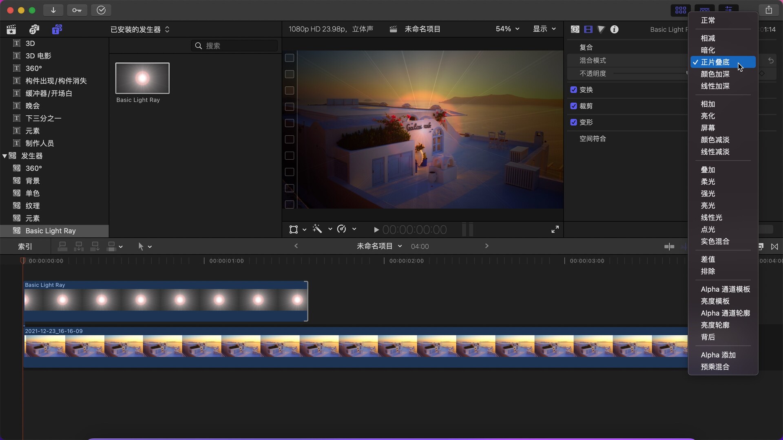Click the connect clip to storyline icon
Viewport: 783px width, 440px height.
pyautogui.click(x=62, y=246)
